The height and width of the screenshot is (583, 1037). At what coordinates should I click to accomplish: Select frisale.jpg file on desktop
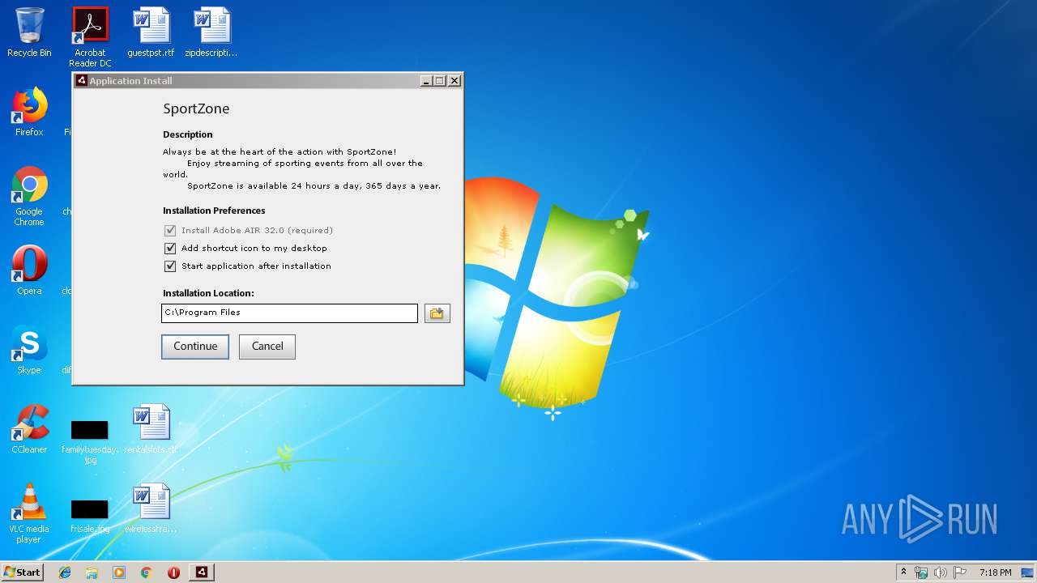click(x=90, y=516)
